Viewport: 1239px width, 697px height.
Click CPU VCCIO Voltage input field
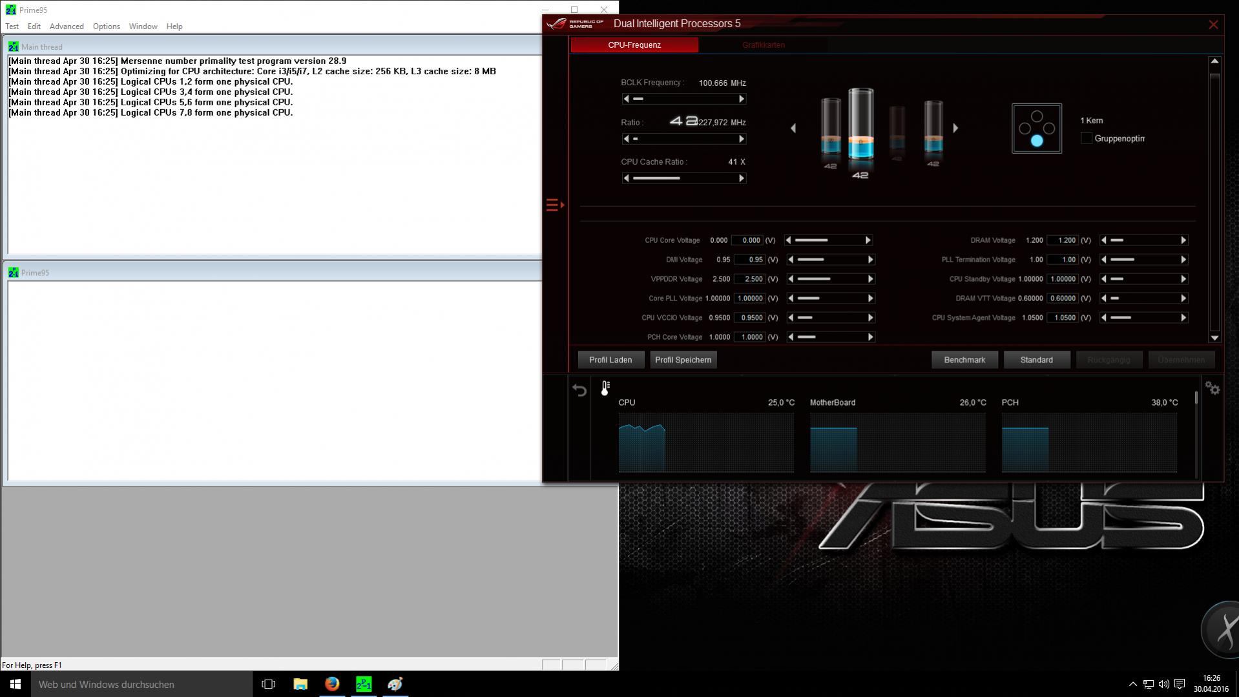749,318
